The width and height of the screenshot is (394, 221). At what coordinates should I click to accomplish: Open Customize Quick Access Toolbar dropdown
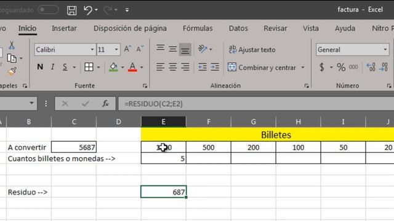pos(127,10)
